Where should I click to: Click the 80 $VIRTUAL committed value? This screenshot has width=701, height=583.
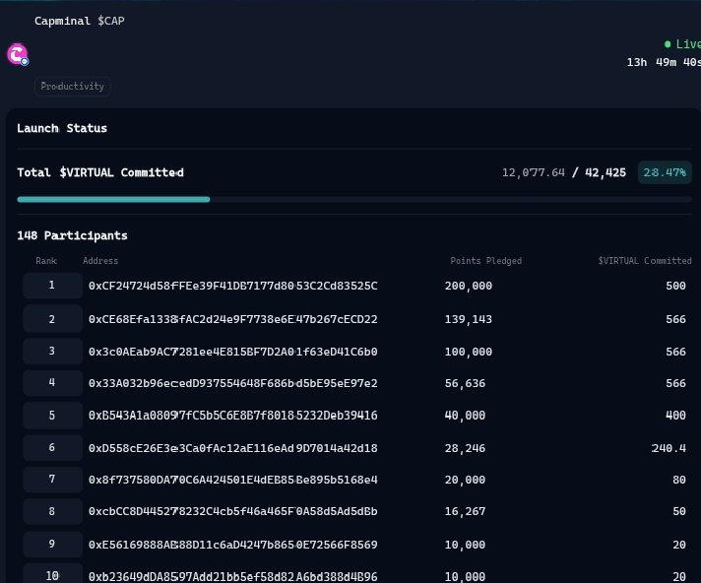tap(679, 480)
